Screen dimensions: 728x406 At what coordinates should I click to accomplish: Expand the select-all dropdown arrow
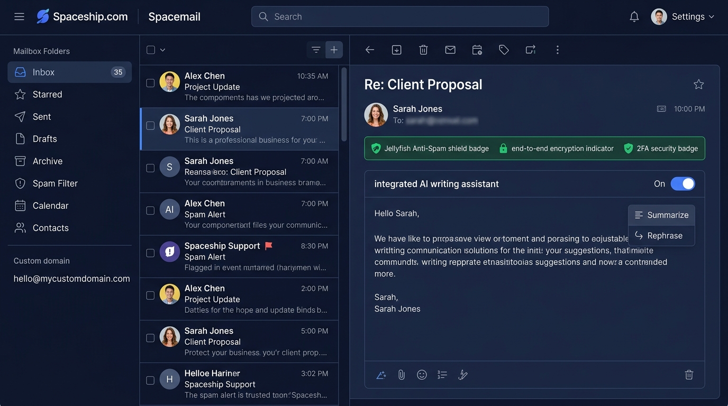pyautogui.click(x=162, y=50)
